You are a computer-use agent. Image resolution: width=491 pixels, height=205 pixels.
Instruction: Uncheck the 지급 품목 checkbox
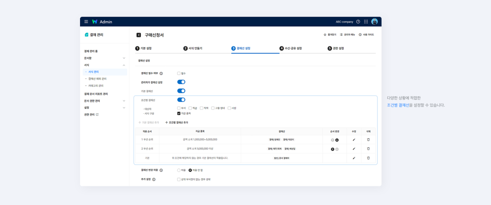[x=179, y=113]
